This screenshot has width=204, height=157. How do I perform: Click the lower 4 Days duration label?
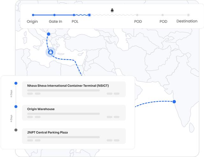click(11, 118)
